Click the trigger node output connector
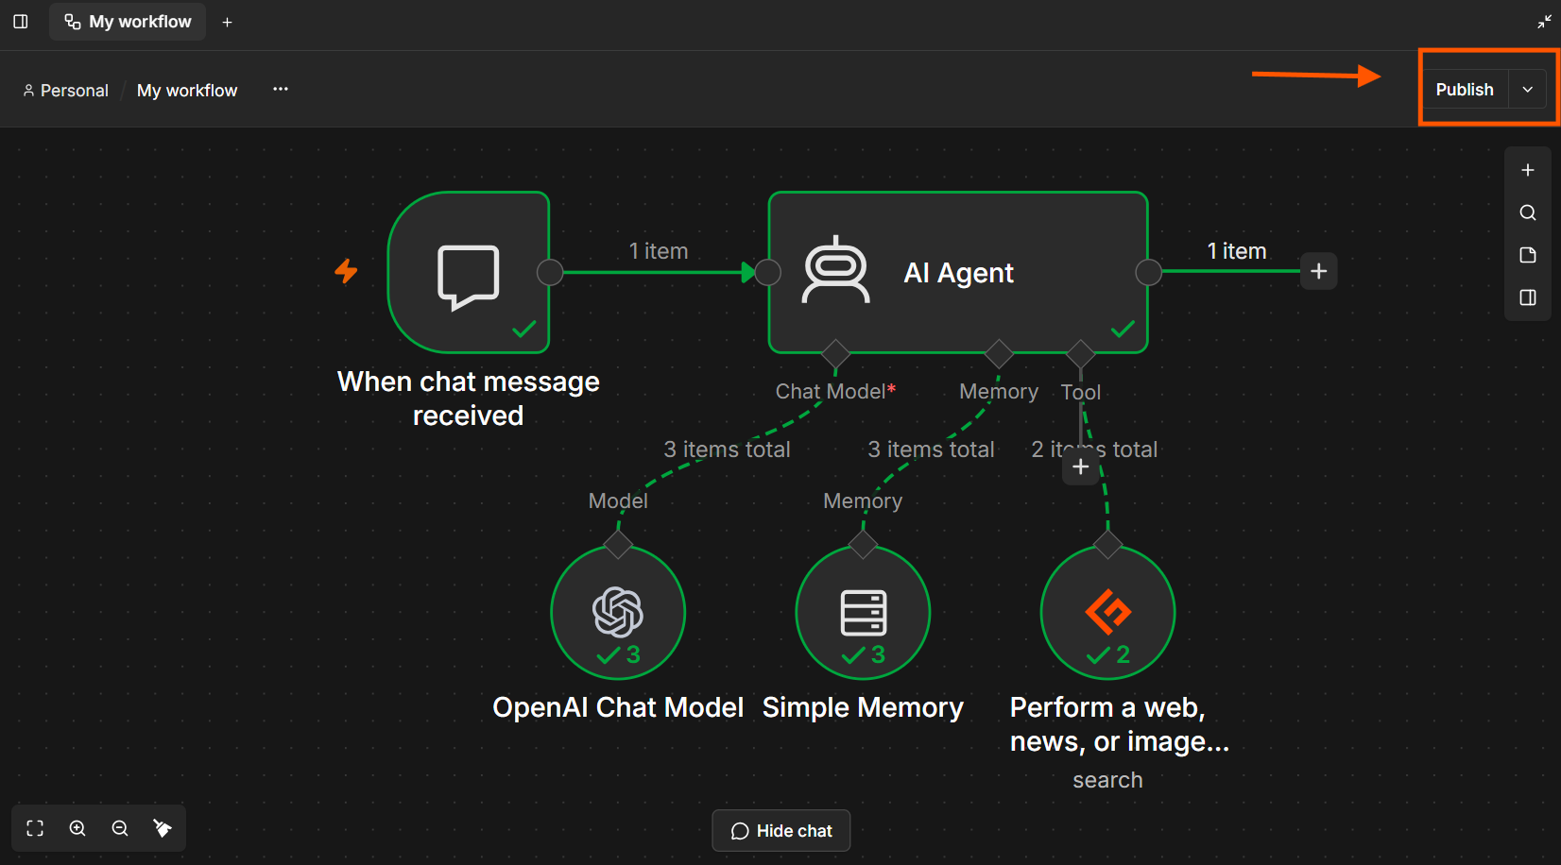Screen dimensions: 1561x865 tap(550, 272)
